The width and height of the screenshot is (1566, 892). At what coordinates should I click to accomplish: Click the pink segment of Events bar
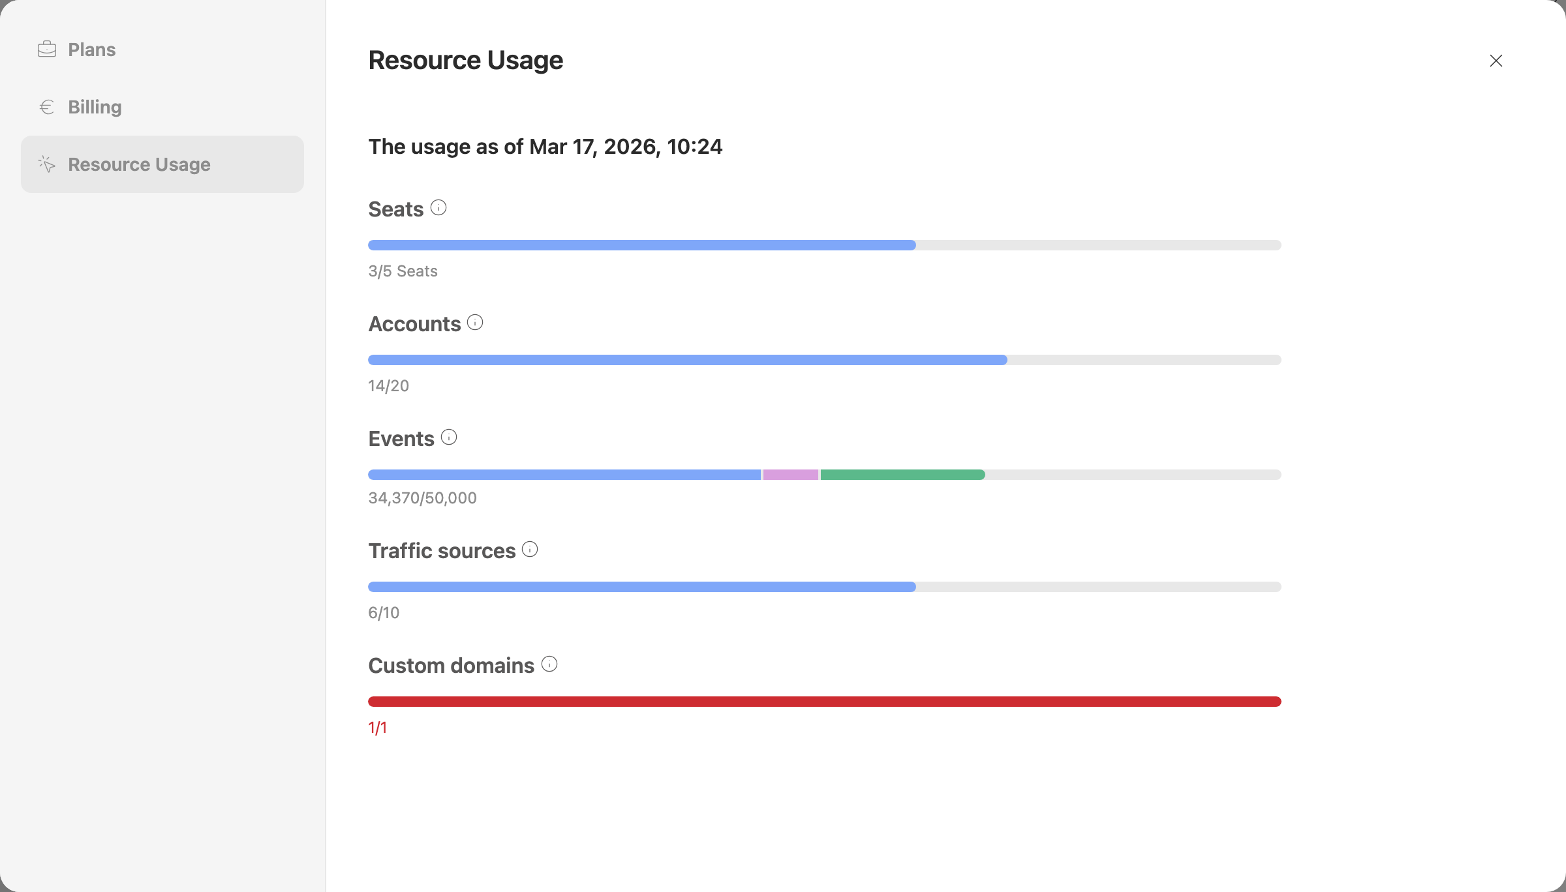pos(791,475)
